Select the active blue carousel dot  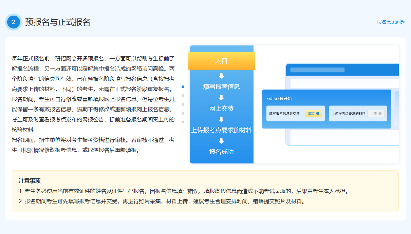tap(183, 87)
